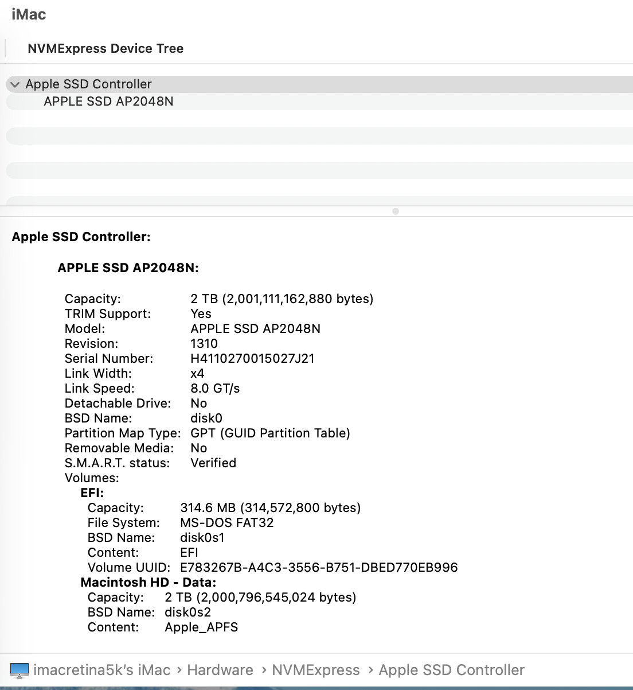Click the Link Width value x4

[197, 374]
